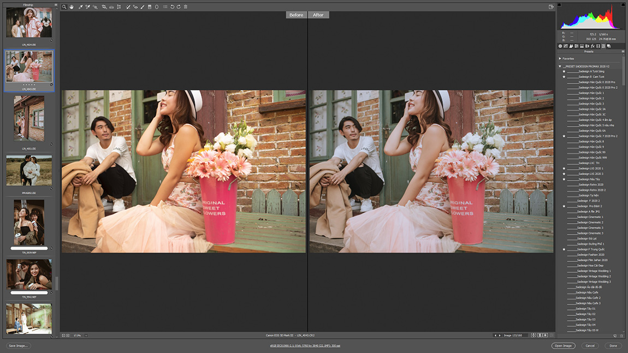This screenshot has width=628, height=353.
Task: Collapse the PRESET SADESIGN PROMAX 2020 V2 group
Action: pos(560,66)
